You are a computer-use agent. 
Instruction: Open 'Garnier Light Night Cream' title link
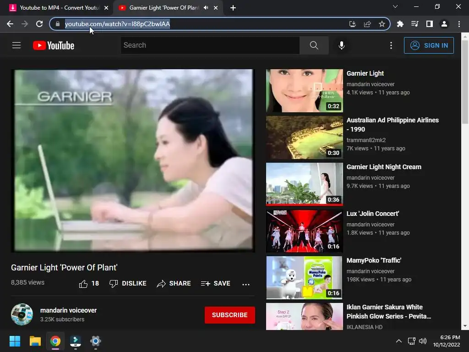point(384,167)
